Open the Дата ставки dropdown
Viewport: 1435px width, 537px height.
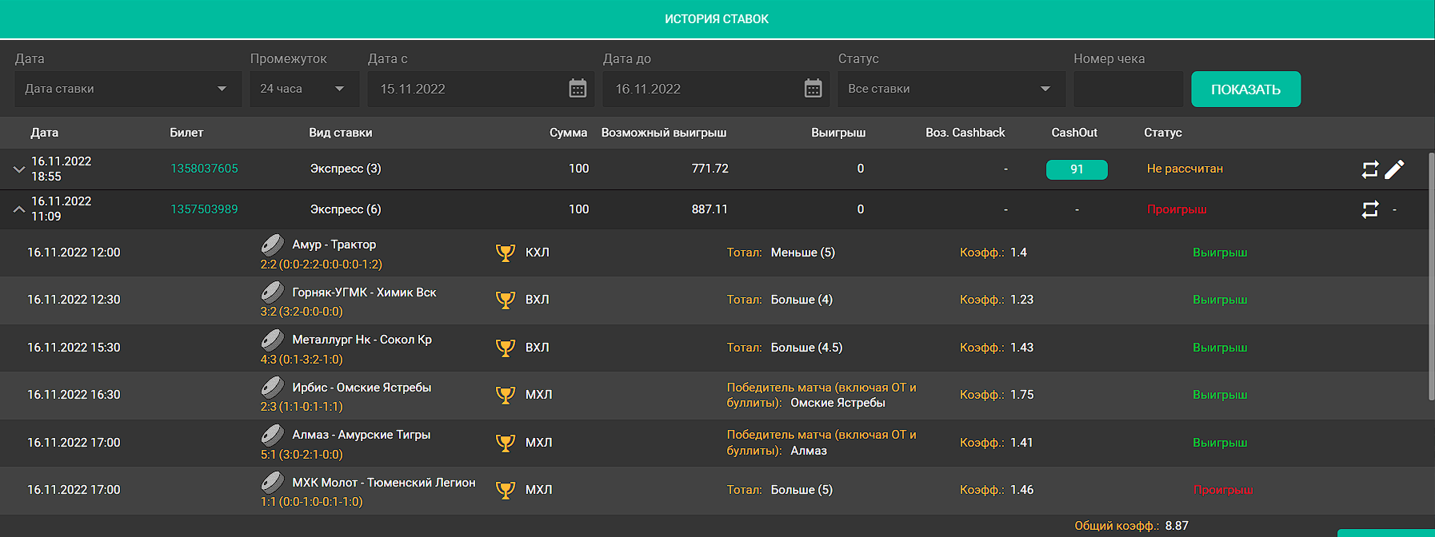[128, 89]
